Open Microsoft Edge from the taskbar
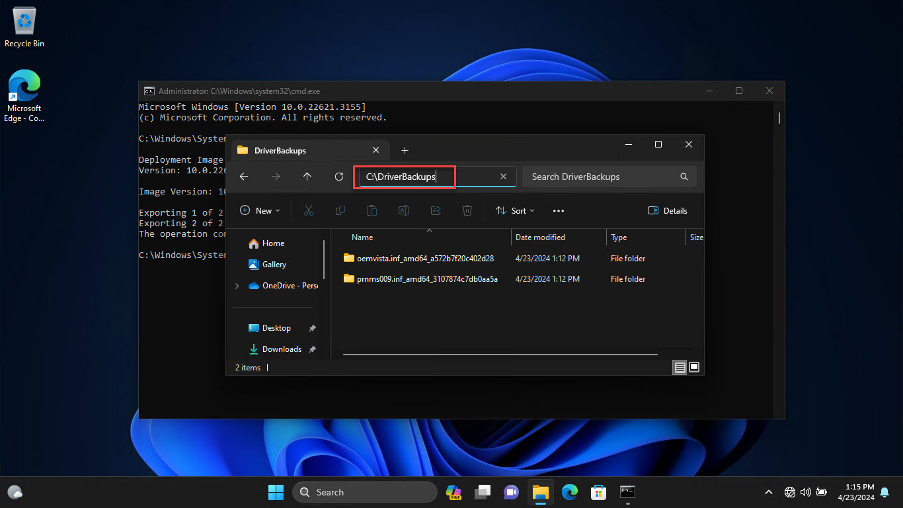903x508 pixels. [569, 492]
